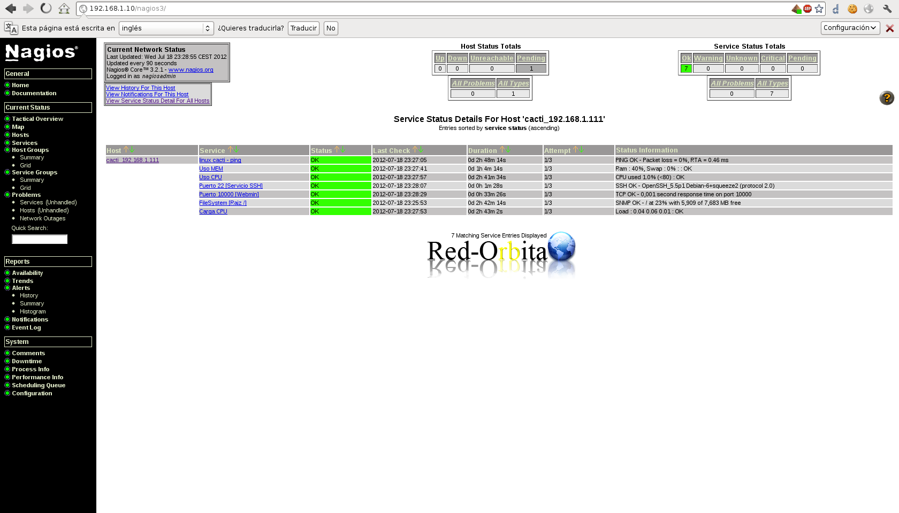
Task: Open the cookie extension icon
Action: 852,9
